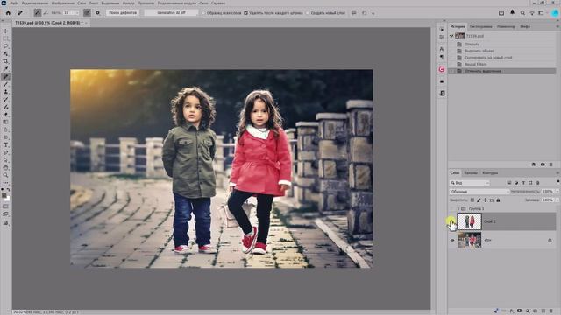Delete current state trash icon in History panel
561x315 pixels.
551,164
